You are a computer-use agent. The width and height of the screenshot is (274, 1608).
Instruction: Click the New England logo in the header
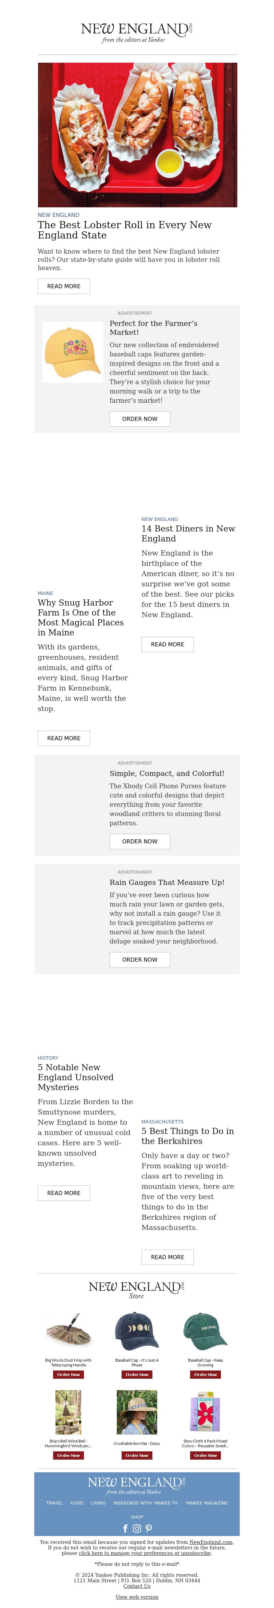coord(137,33)
